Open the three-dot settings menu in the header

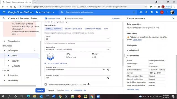[x=167, y=12]
